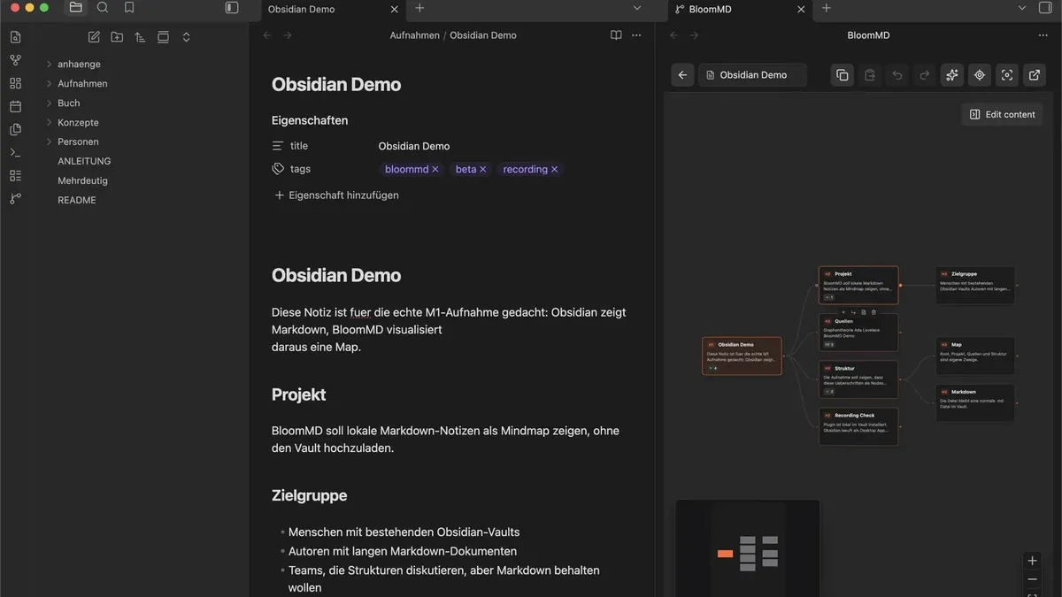Navigate forward in the note pane
The width and height of the screenshot is (1062, 597).
coord(288,35)
